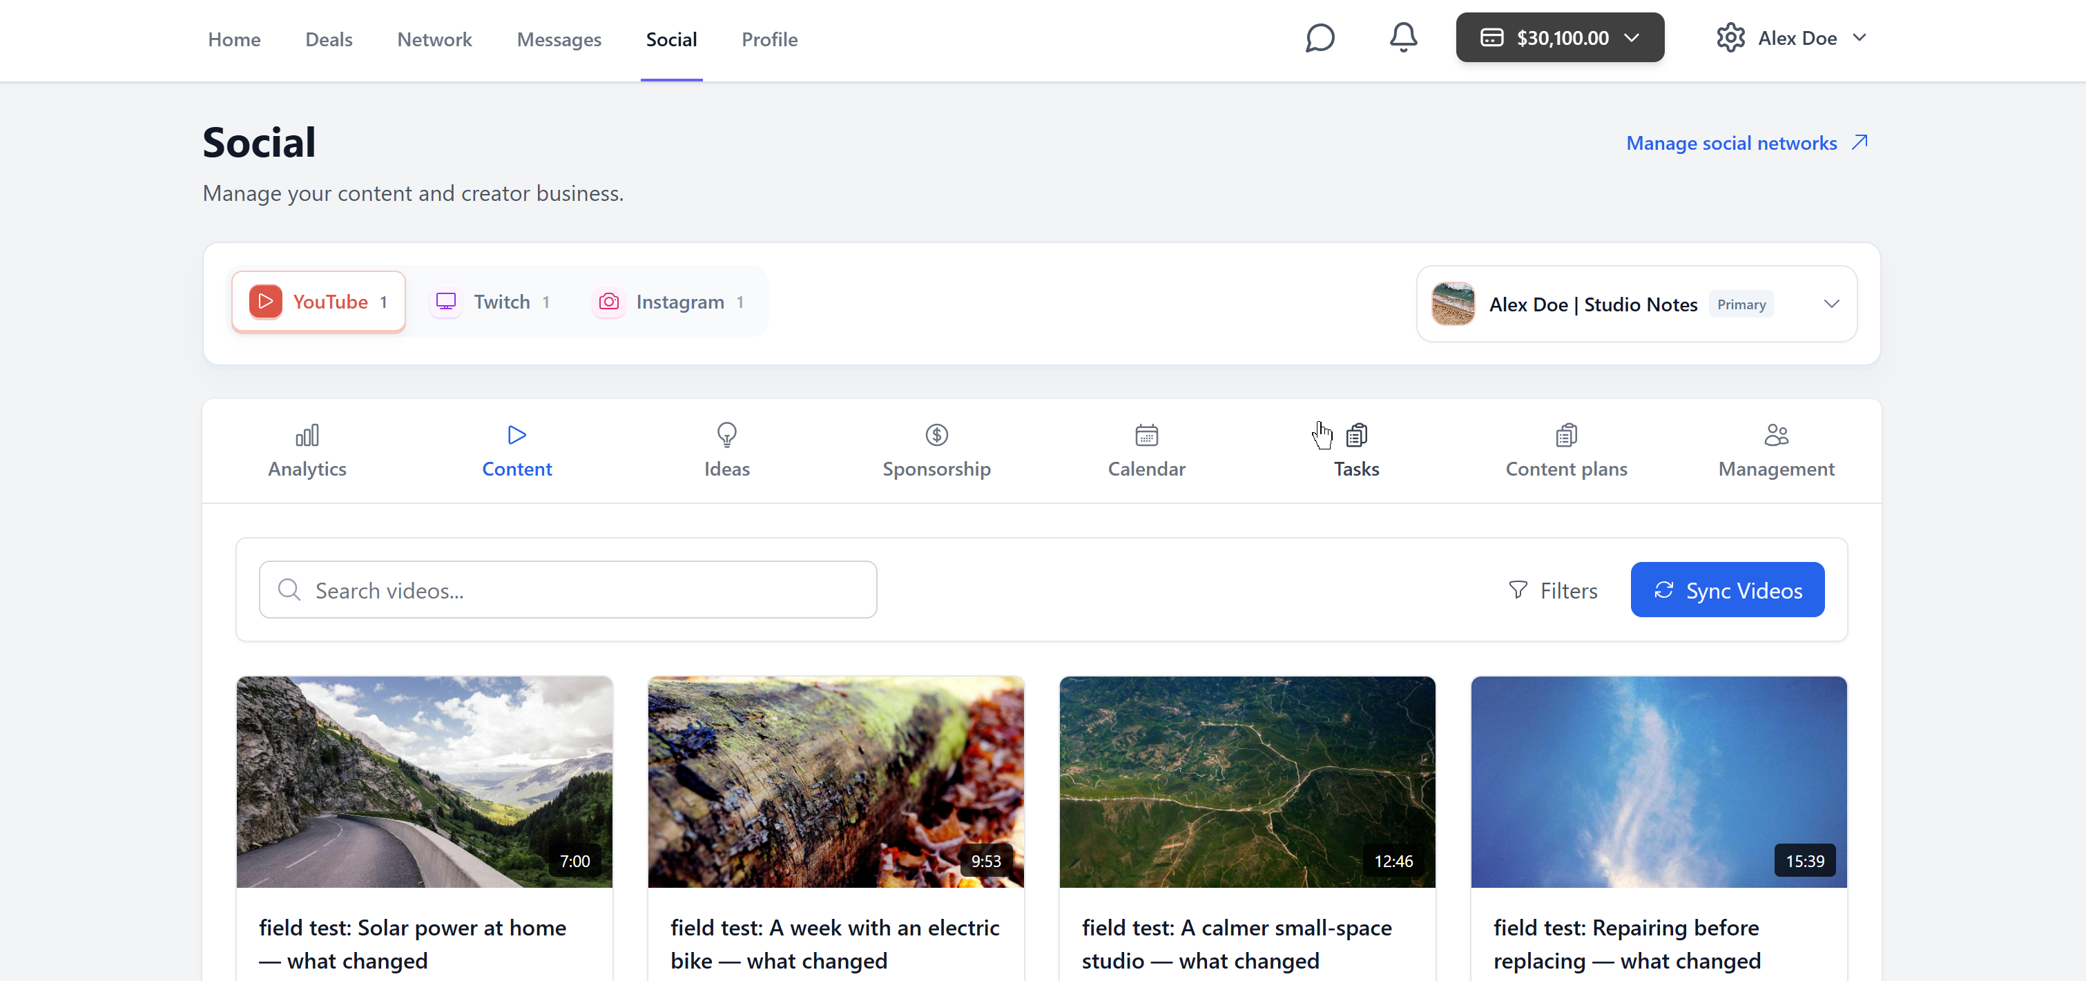Open the Repairing before replacing thumbnail
2086x981 pixels.
pyautogui.click(x=1659, y=782)
